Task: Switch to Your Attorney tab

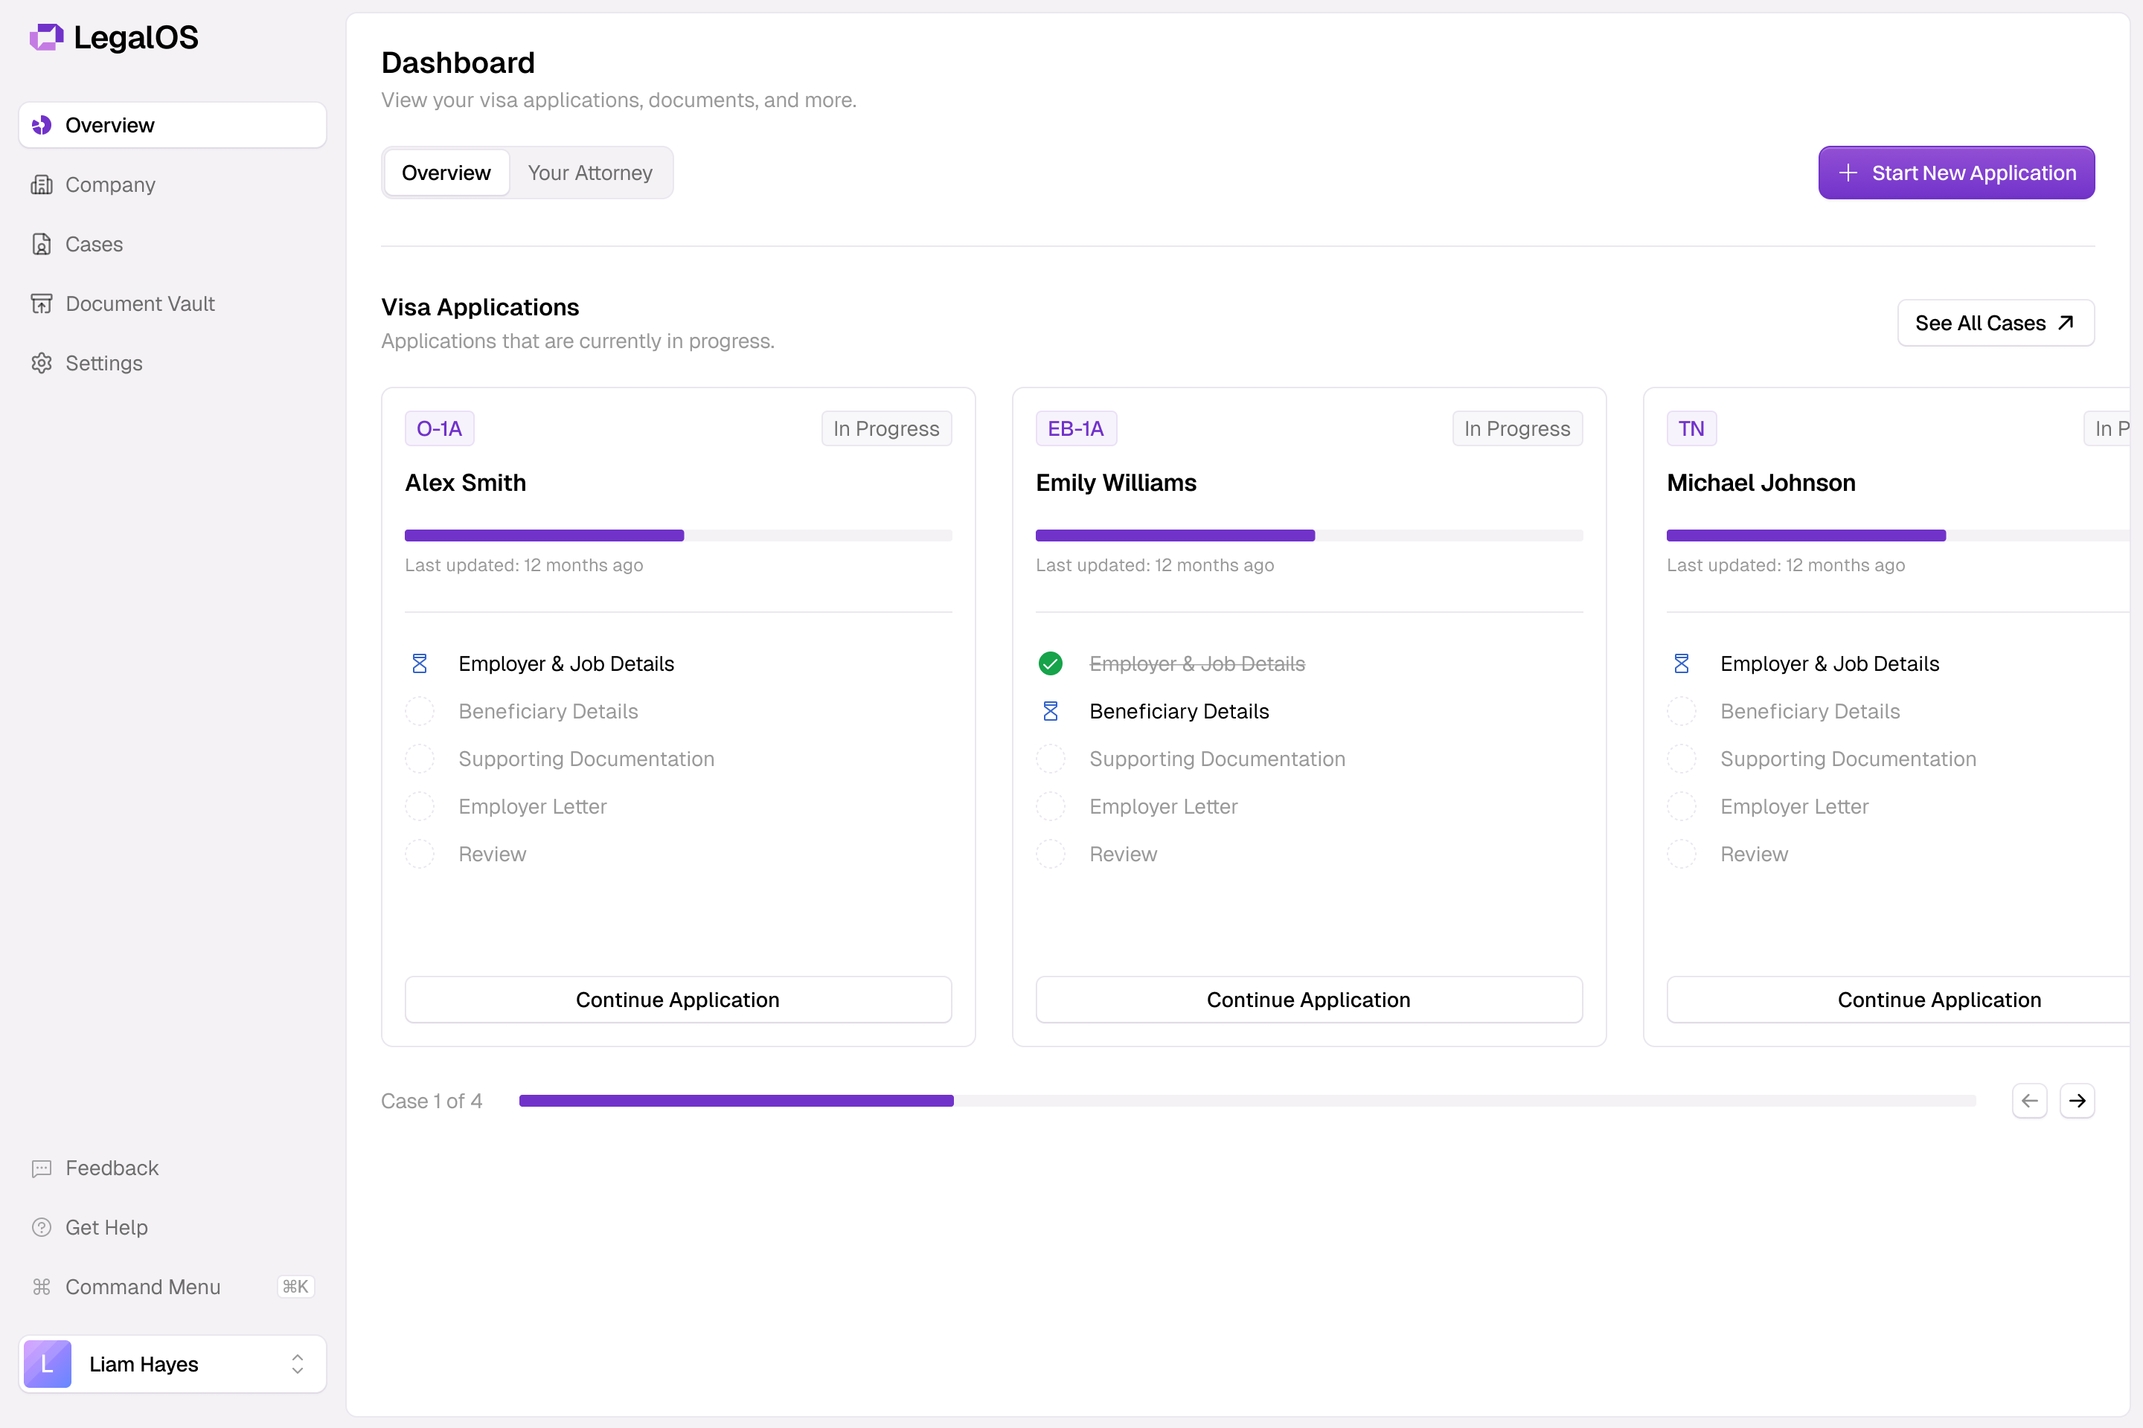Action: pos(589,173)
